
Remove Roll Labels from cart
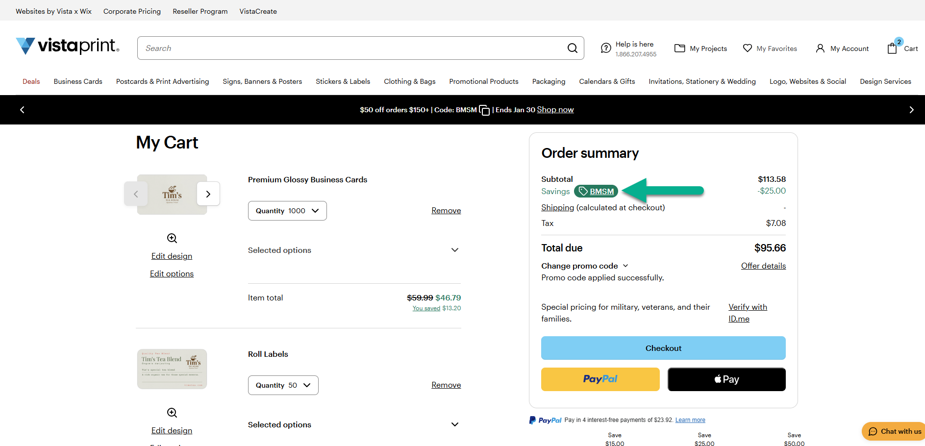pyautogui.click(x=446, y=385)
